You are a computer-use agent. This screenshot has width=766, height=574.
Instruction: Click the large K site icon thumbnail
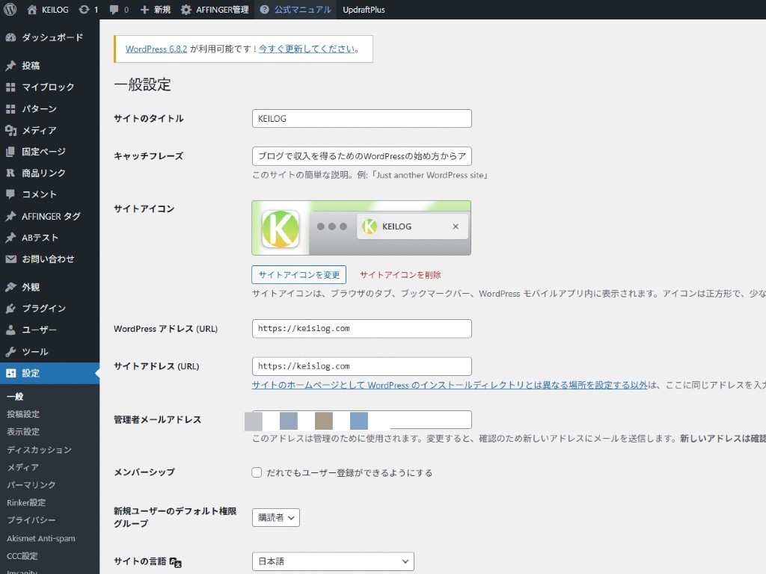tap(281, 229)
